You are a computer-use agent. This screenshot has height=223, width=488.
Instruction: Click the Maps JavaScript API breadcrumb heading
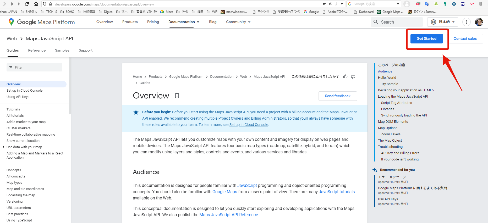tap(49, 38)
